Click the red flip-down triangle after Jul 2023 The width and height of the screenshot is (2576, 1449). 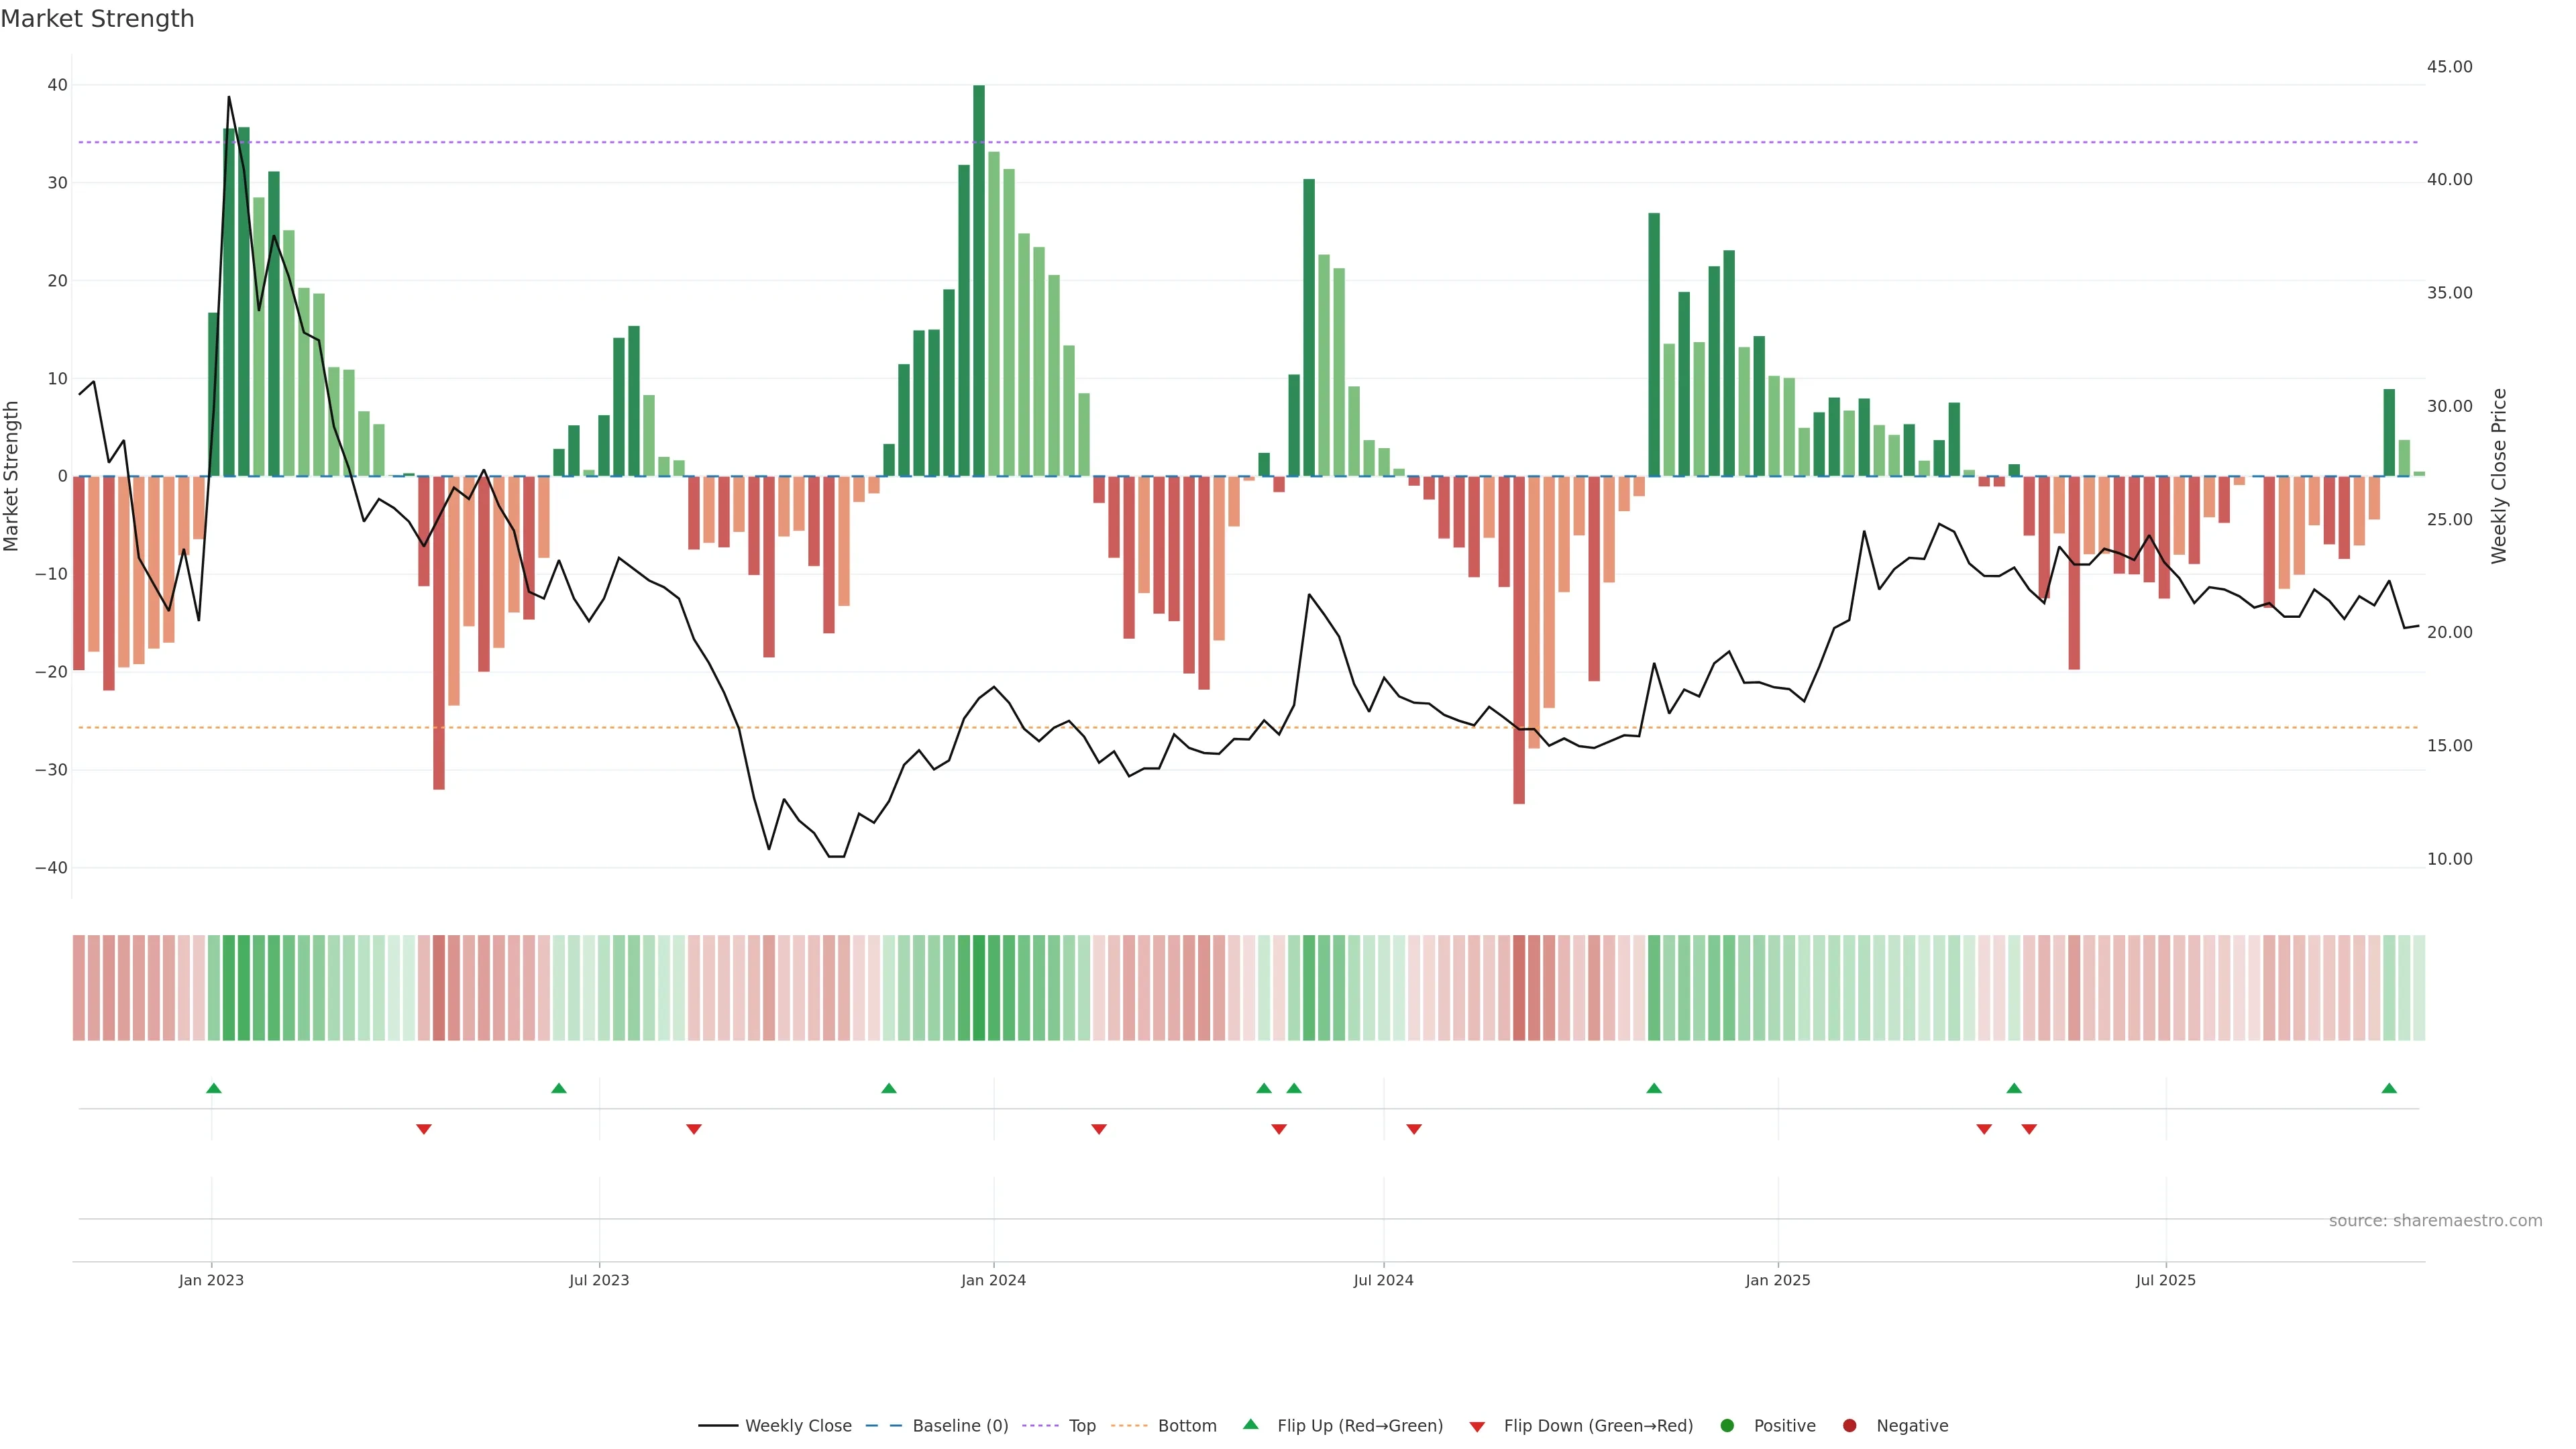[x=694, y=1129]
